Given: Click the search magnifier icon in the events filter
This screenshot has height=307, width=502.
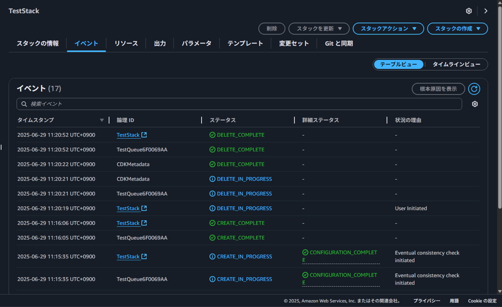Looking at the screenshot, I should point(24,104).
